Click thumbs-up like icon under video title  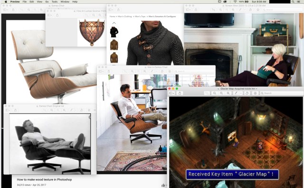[x=163, y=185]
